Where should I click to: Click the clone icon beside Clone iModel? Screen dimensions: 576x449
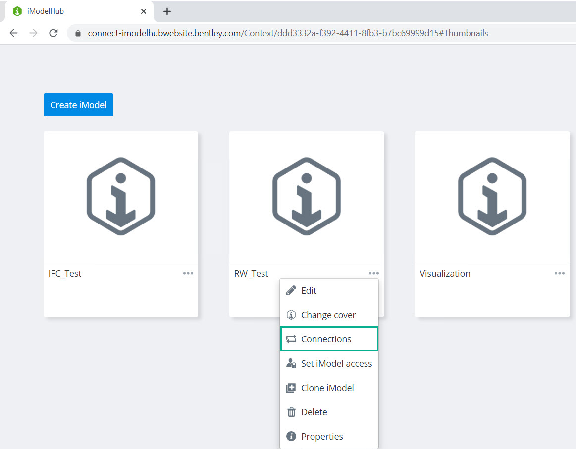click(x=291, y=388)
